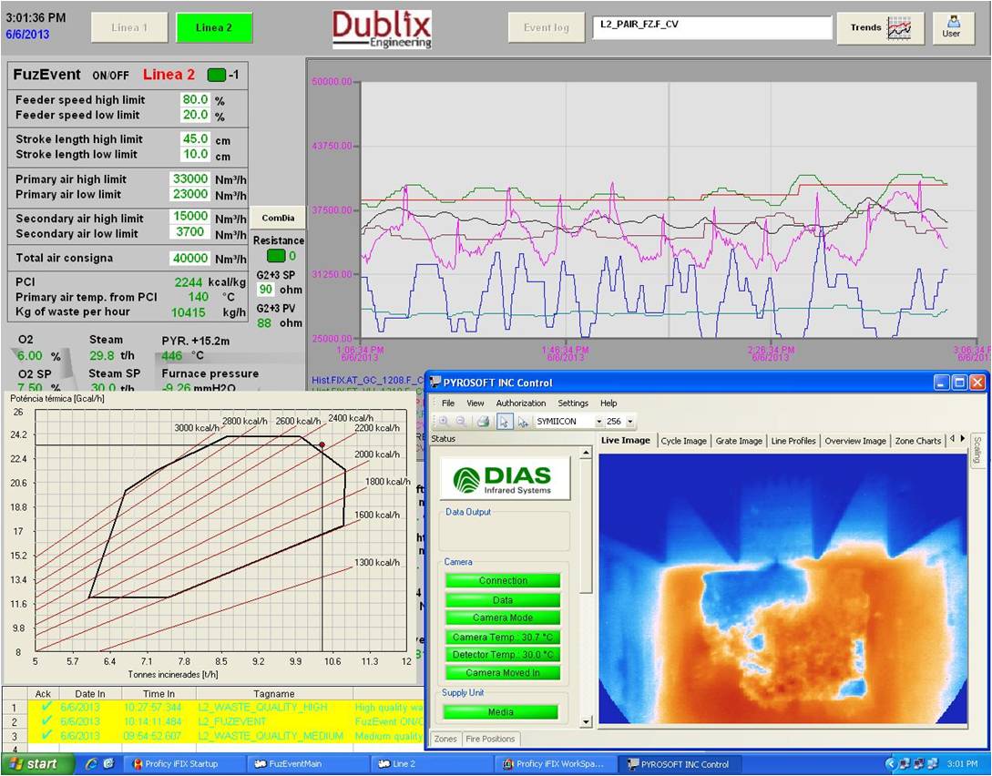992x776 pixels.
Task: Edit Feeder speed high limit 80.0 field
Action: click(195, 99)
